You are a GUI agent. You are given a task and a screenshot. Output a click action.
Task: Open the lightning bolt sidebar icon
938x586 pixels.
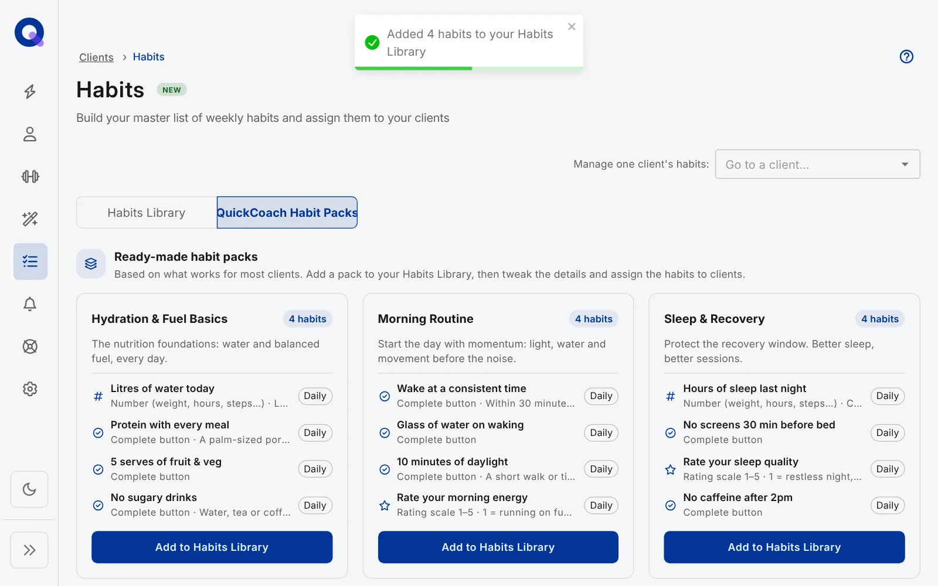pyautogui.click(x=30, y=91)
